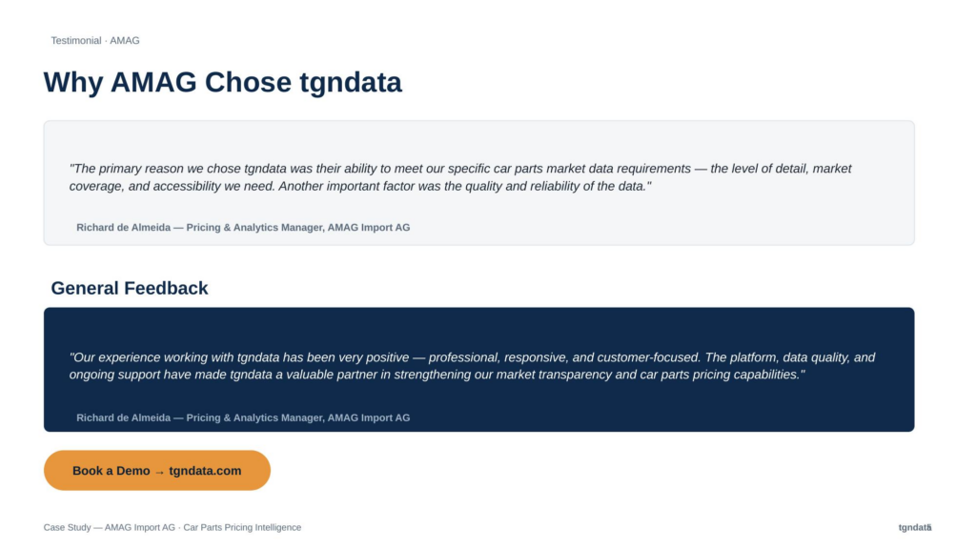Click 'Case Study — AMAG Import AG' footer text
The image size is (976, 549).
[110, 527]
